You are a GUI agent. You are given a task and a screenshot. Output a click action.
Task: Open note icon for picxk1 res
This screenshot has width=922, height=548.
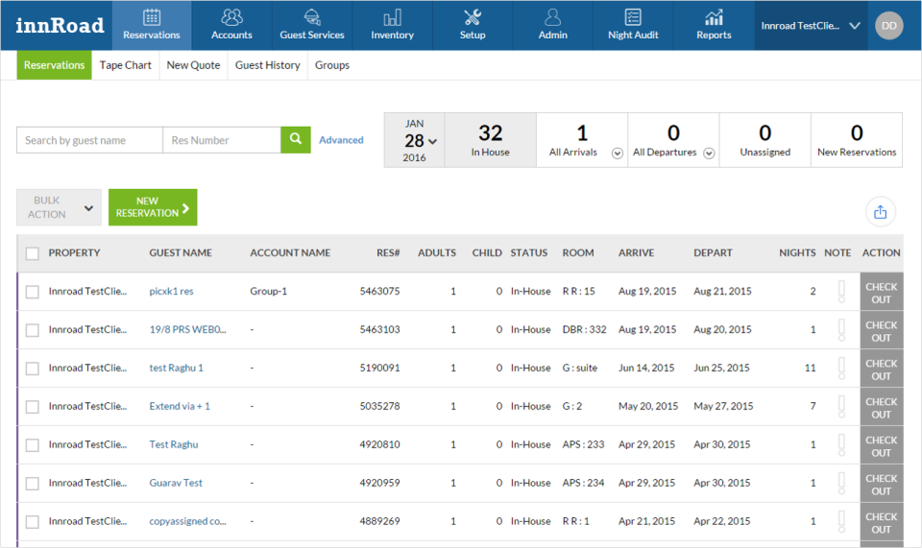[841, 292]
